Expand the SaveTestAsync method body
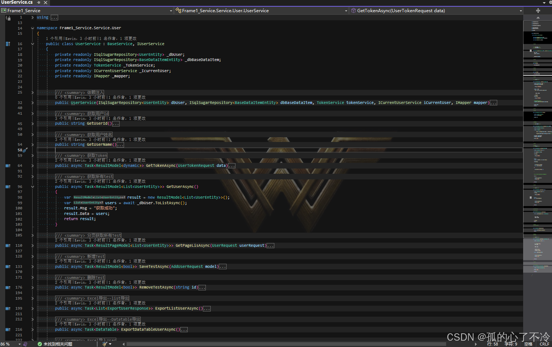Image resolution: width=552 pixels, height=347 pixels. point(33,267)
